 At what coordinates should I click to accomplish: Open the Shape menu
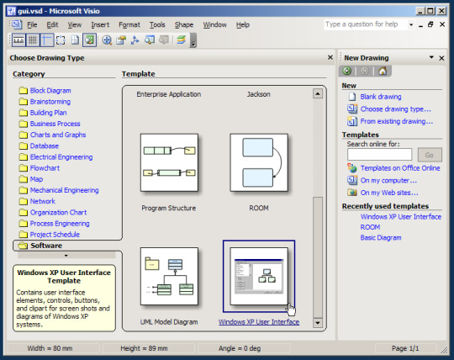point(184,24)
